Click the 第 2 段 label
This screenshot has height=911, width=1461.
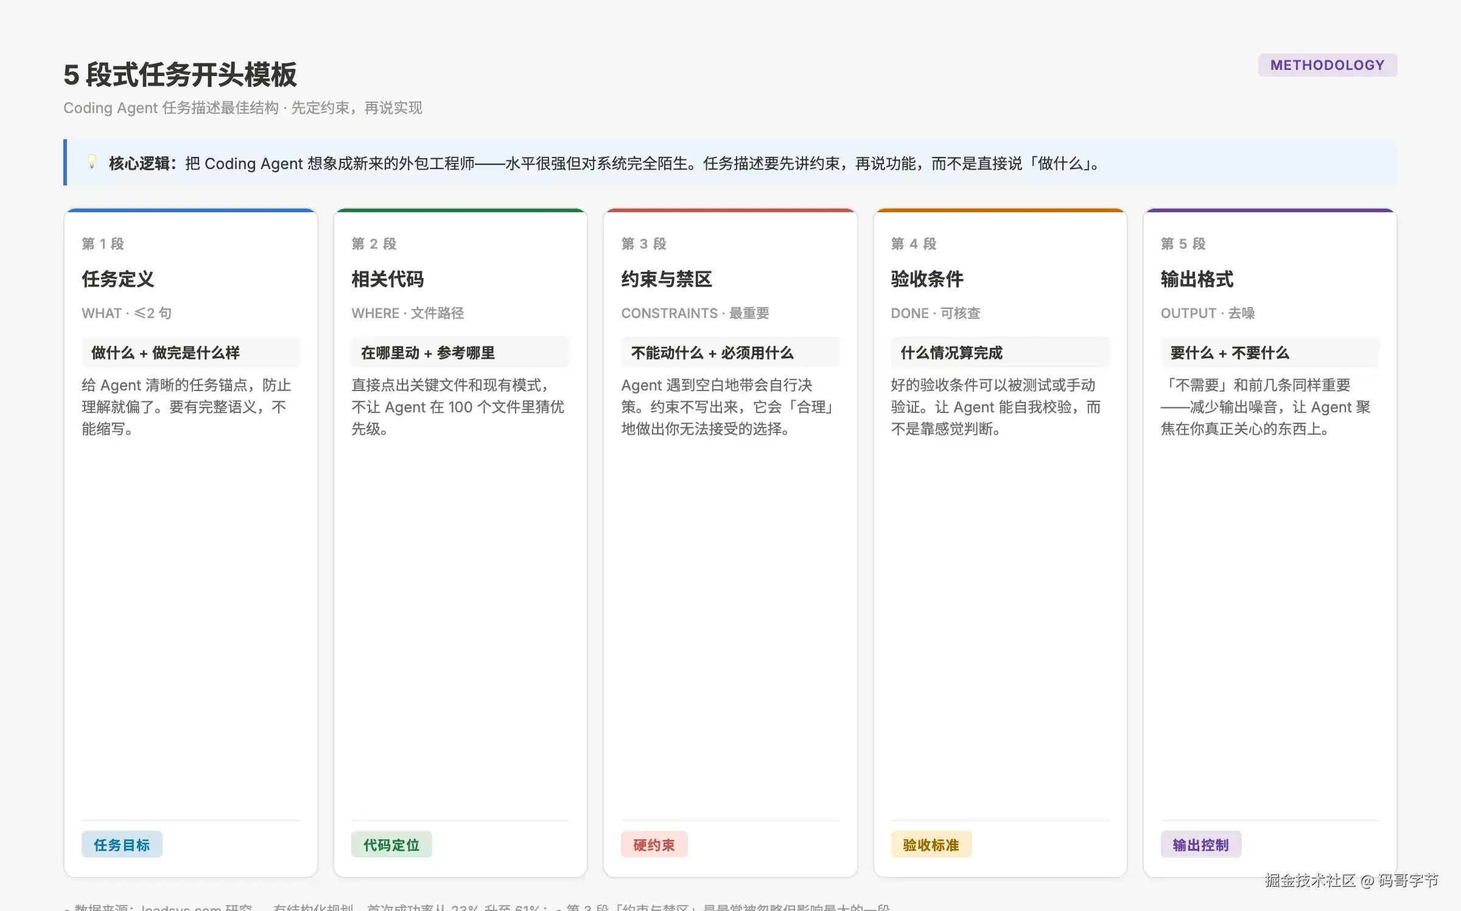tap(374, 244)
